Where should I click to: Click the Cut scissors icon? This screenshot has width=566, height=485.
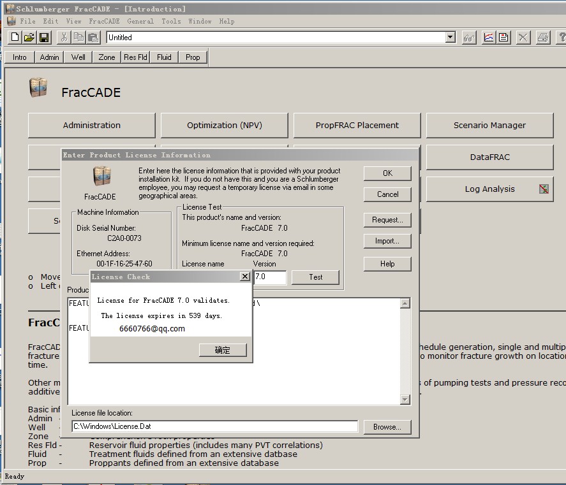64,38
